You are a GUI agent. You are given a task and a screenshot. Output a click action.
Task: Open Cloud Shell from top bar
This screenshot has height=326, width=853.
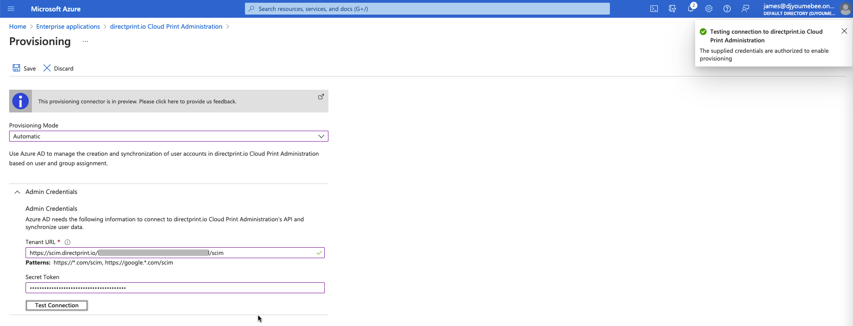click(x=654, y=9)
